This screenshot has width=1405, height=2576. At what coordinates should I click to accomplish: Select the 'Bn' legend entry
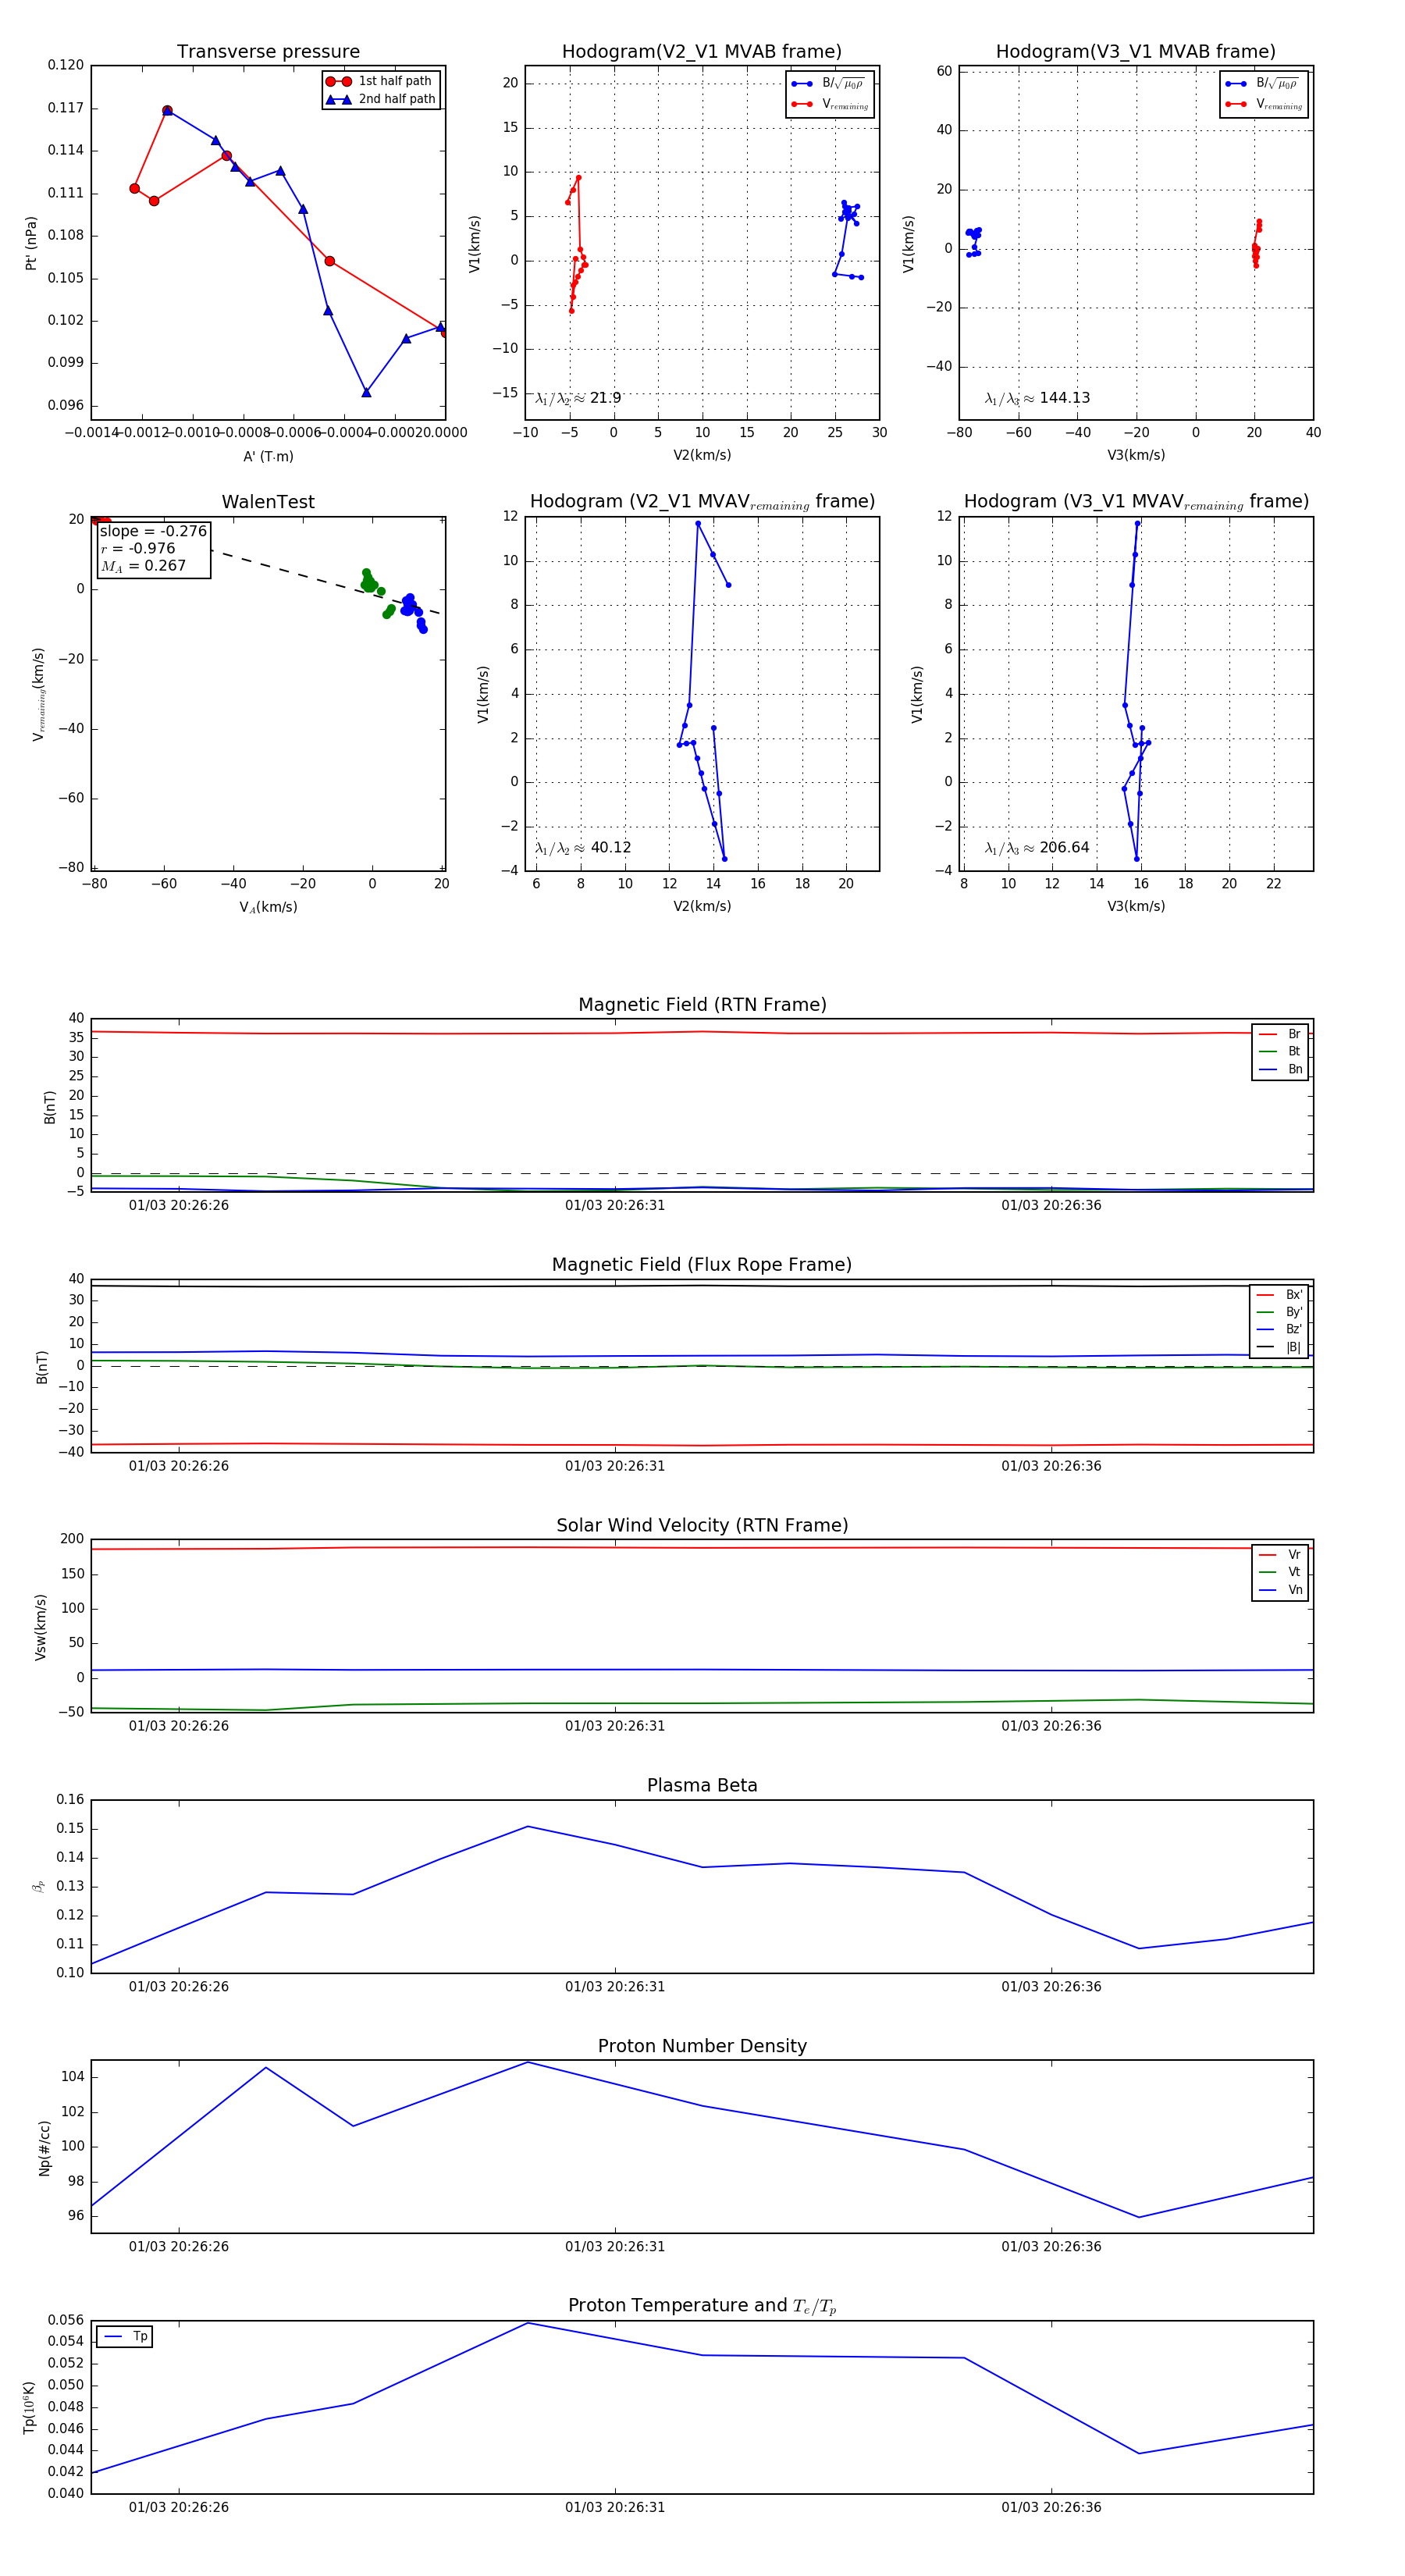click(x=1280, y=1069)
